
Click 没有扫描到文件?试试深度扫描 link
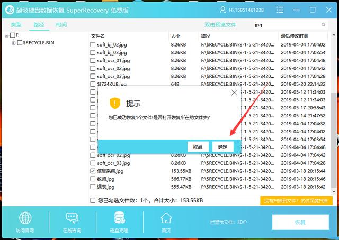click(296, 201)
